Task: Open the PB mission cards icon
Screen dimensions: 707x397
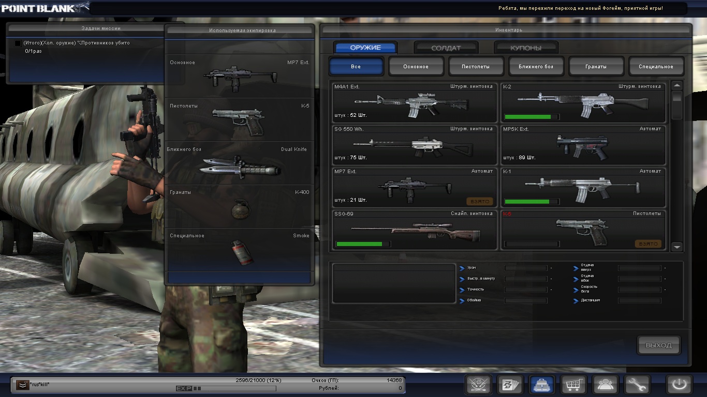Action: click(510, 385)
